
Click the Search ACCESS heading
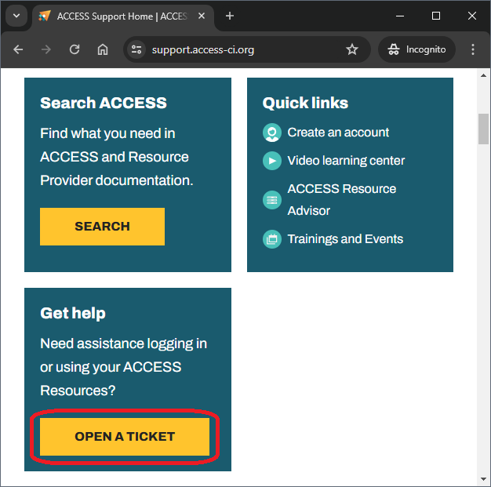click(x=104, y=103)
